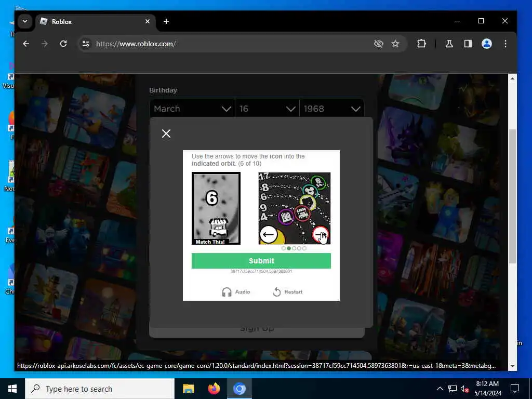Viewport: 532px width, 399px height.
Task: Click scrollbar down arrow
Action: point(512,366)
